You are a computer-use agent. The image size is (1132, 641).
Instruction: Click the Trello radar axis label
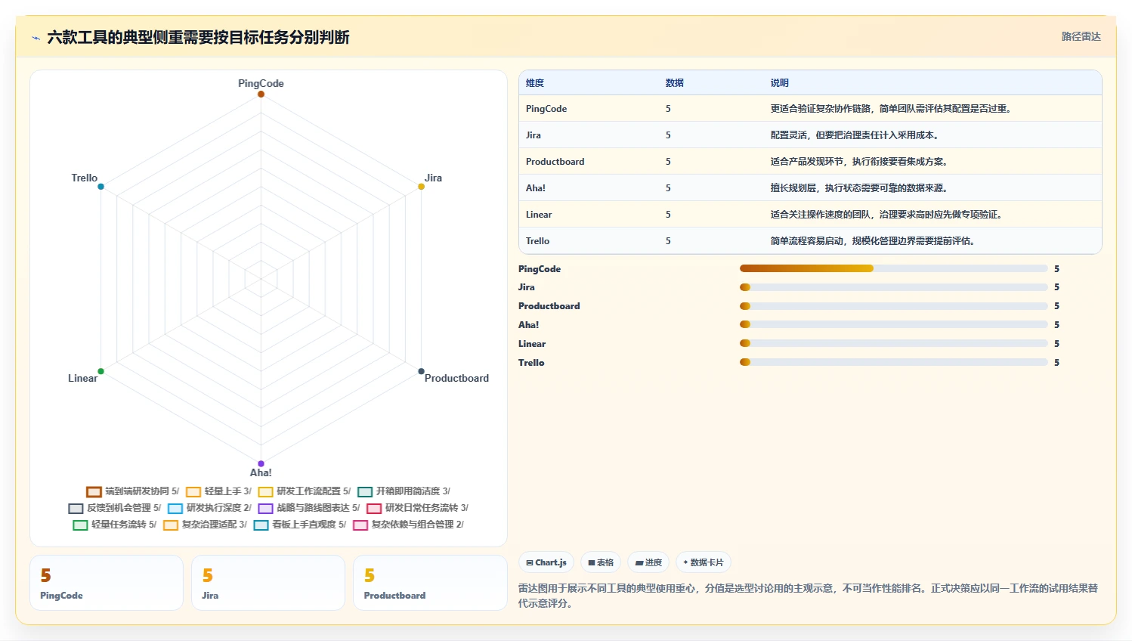coord(85,178)
